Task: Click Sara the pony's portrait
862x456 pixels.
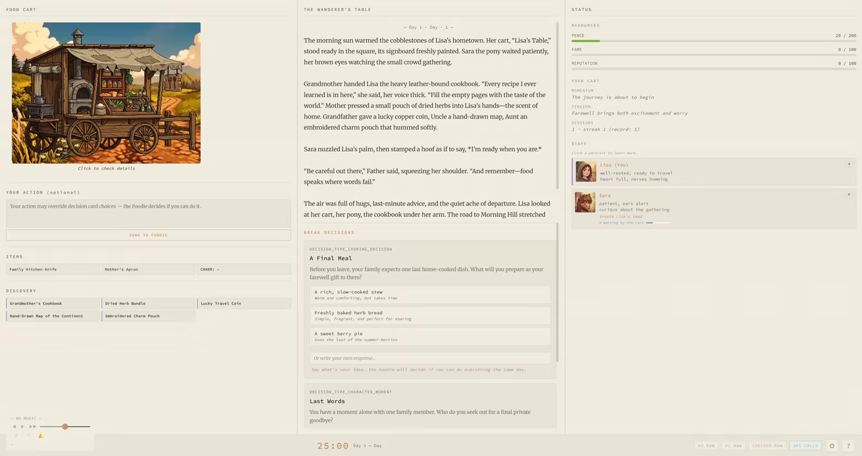Action: coord(585,203)
